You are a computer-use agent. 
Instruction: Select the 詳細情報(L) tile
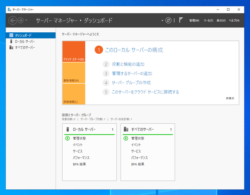(x=74, y=94)
